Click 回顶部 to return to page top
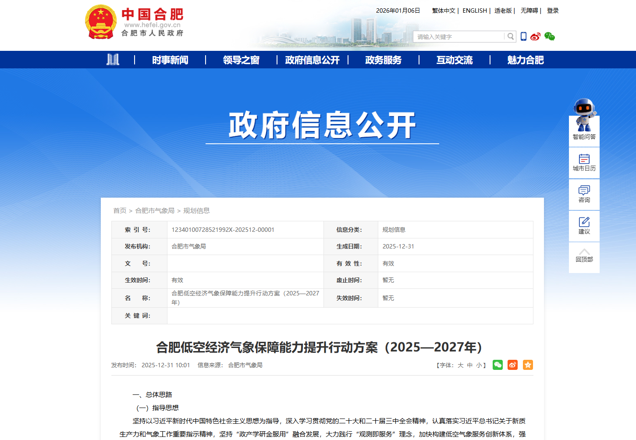636x440 pixels. click(x=584, y=255)
